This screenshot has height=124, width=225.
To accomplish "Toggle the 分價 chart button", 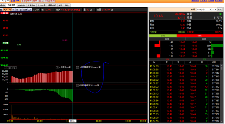I will point(25,10).
